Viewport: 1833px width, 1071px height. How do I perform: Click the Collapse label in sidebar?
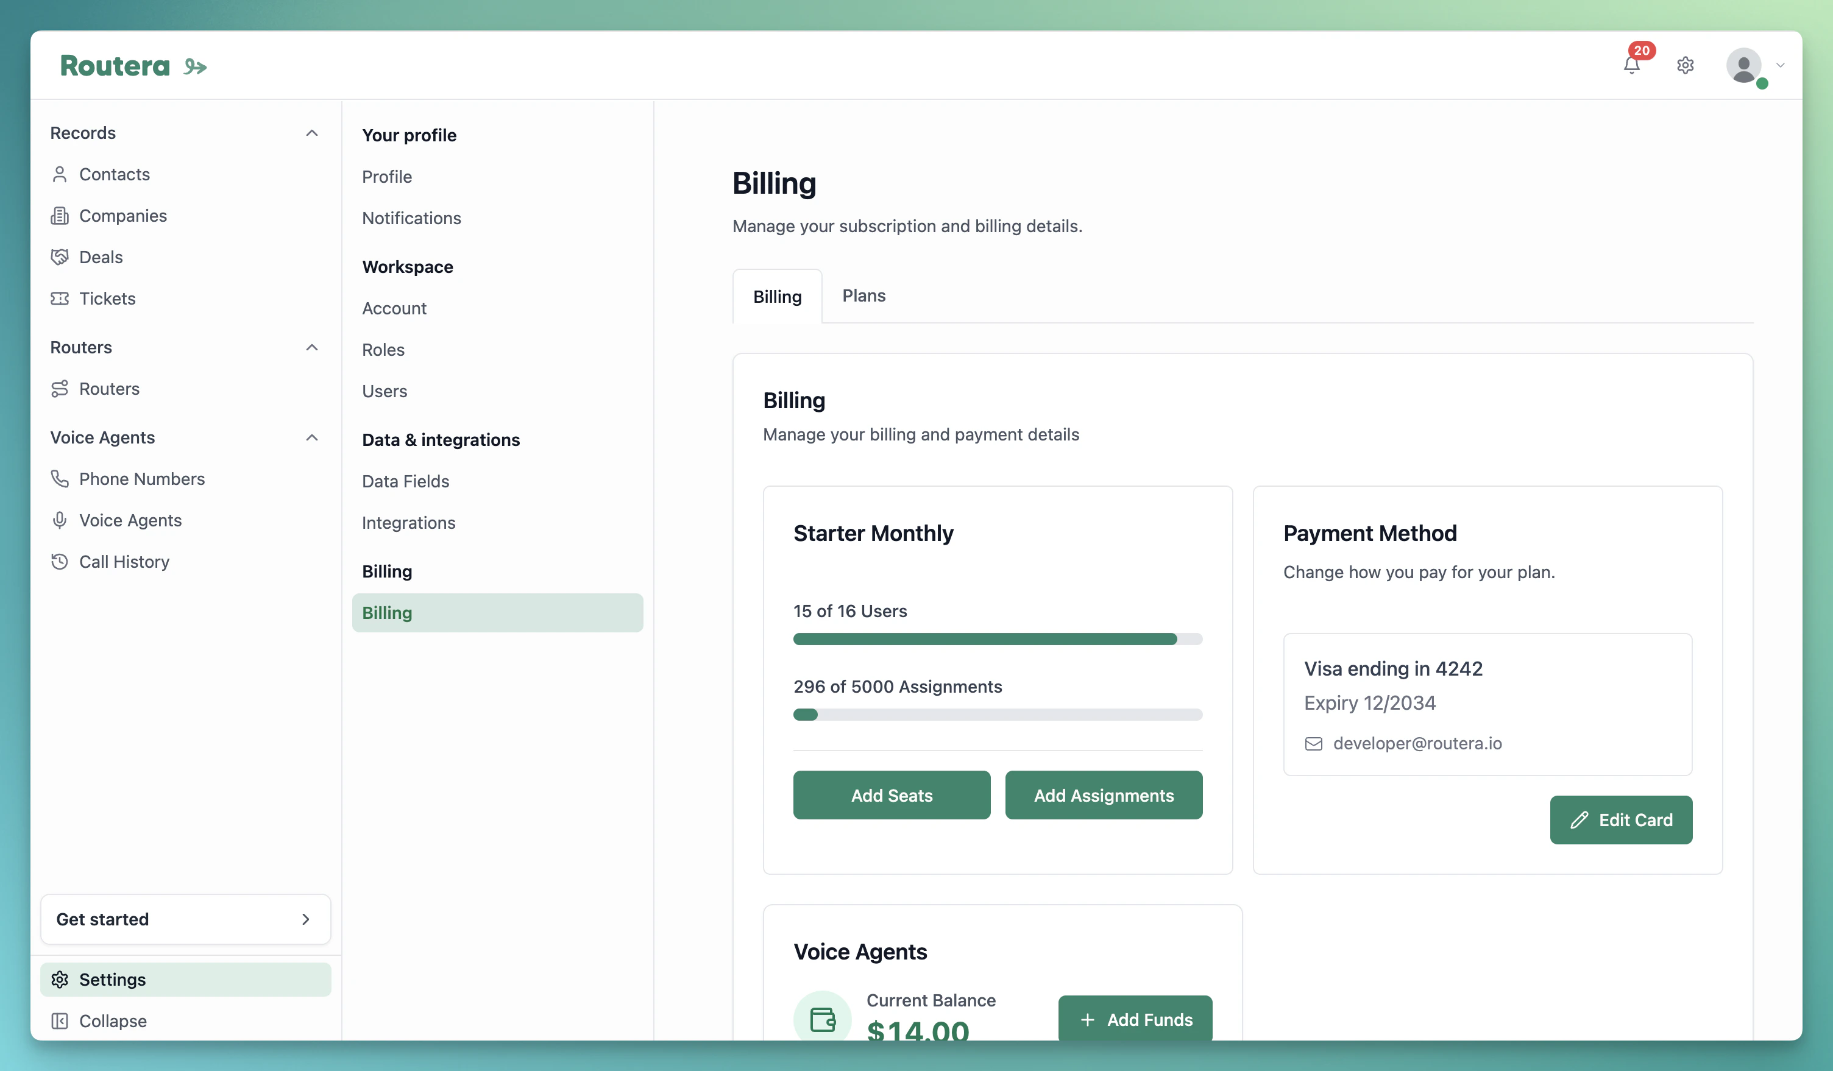tap(113, 1021)
